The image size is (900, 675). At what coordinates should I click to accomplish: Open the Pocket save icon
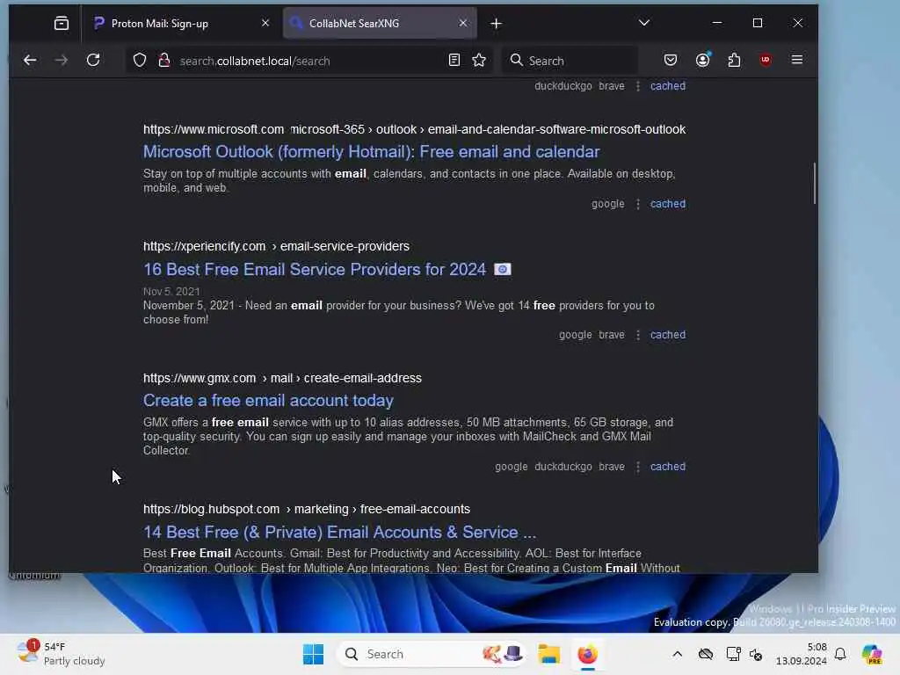coord(671,61)
